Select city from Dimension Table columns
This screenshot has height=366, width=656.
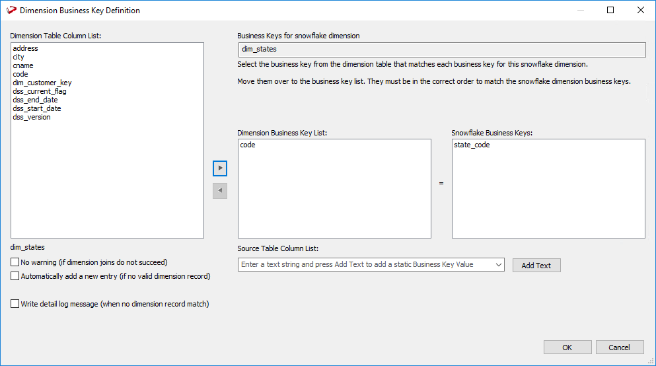point(18,57)
